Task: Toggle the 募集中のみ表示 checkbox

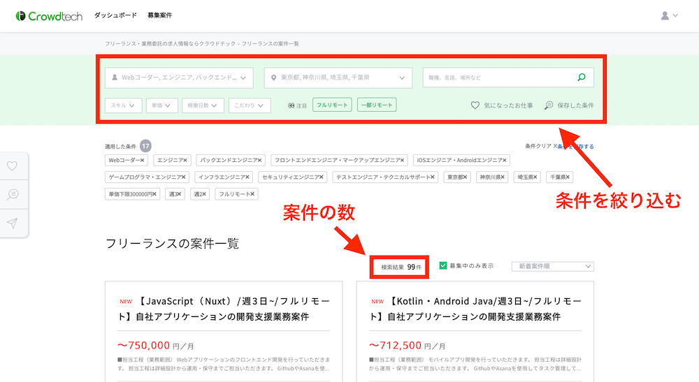Action: tap(443, 266)
